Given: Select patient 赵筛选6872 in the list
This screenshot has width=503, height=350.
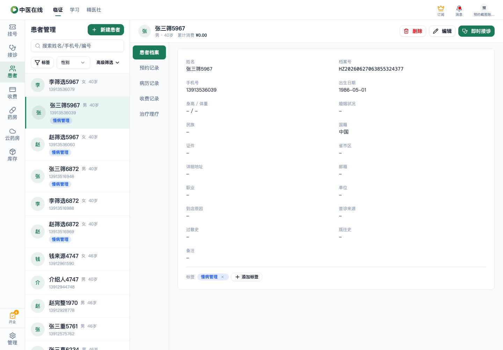Looking at the screenshot, I should pos(78,231).
